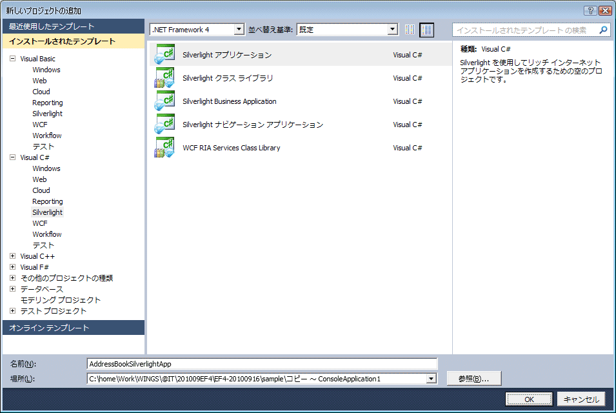Screen dimensions: 616x413
Task: Click the WCF RIA Services Class Library icon
Action: point(164,147)
